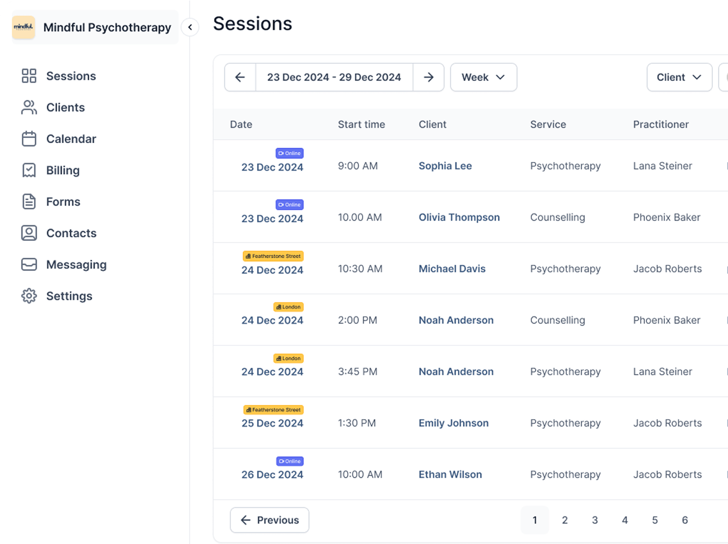728x544 pixels.
Task: Open Ethan Wilson client link
Action: (450, 475)
